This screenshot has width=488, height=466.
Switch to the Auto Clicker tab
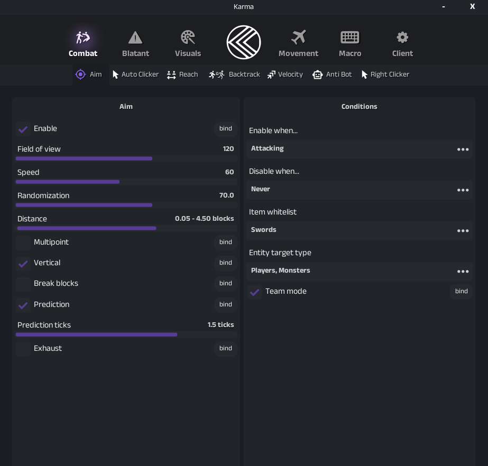point(136,74)
